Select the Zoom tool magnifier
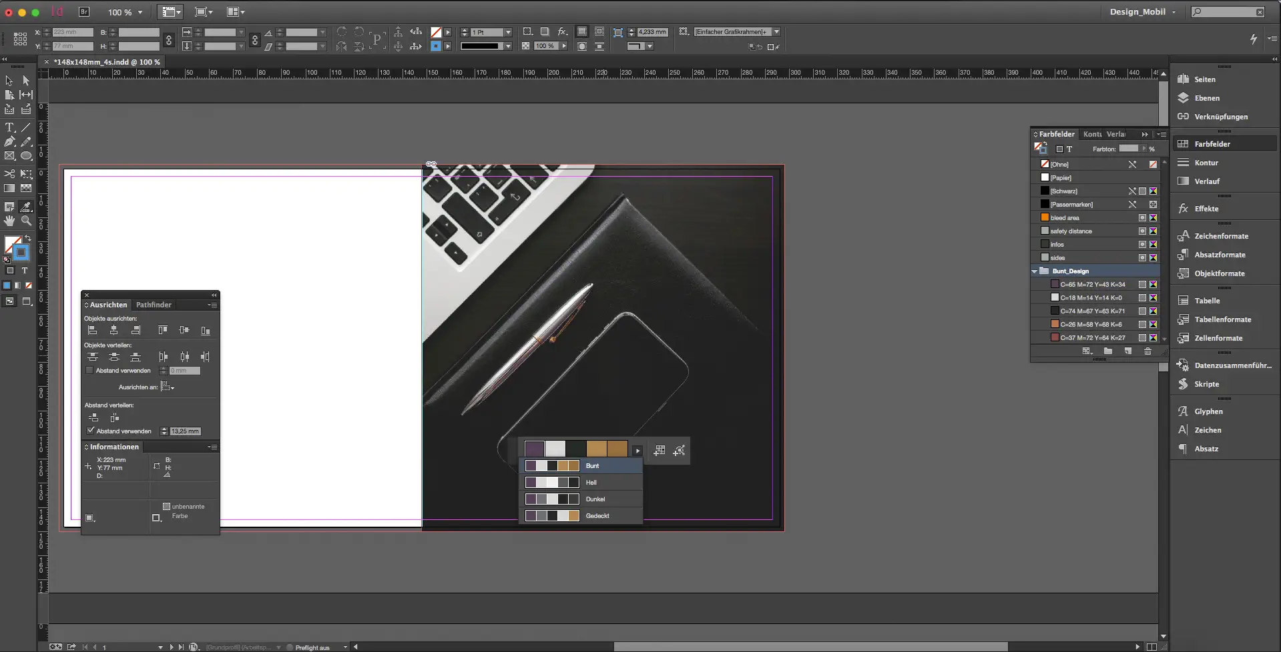1281x652 pixels. 26,221
